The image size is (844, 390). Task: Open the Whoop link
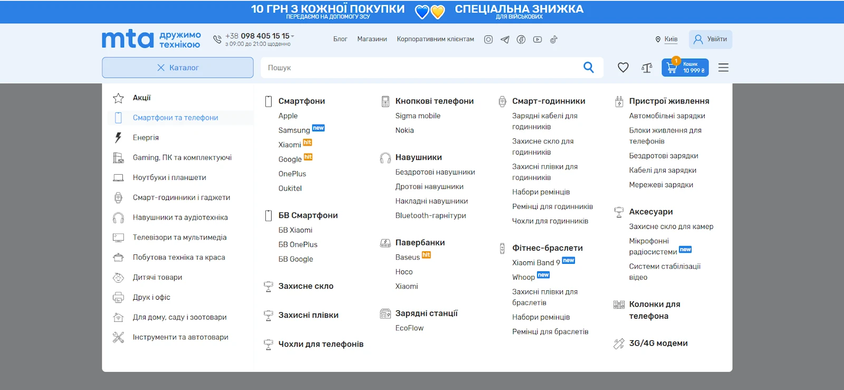523,278
